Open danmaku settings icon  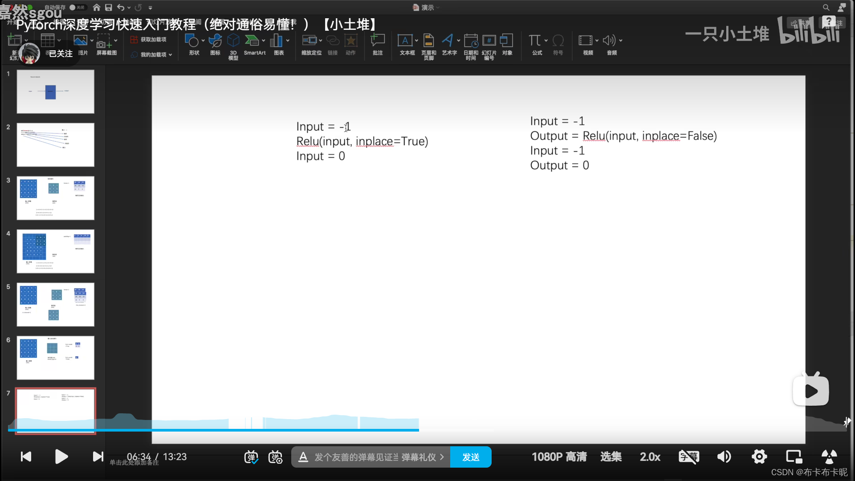275,457
